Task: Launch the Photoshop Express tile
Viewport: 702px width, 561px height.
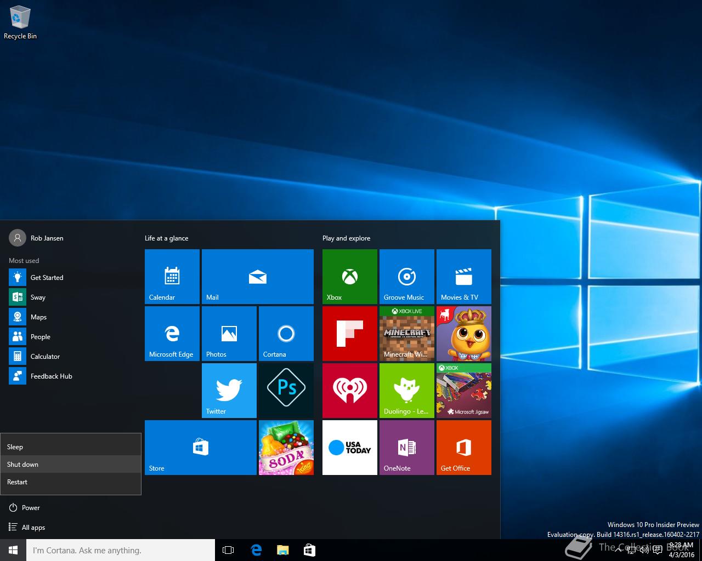Action: 286,391
